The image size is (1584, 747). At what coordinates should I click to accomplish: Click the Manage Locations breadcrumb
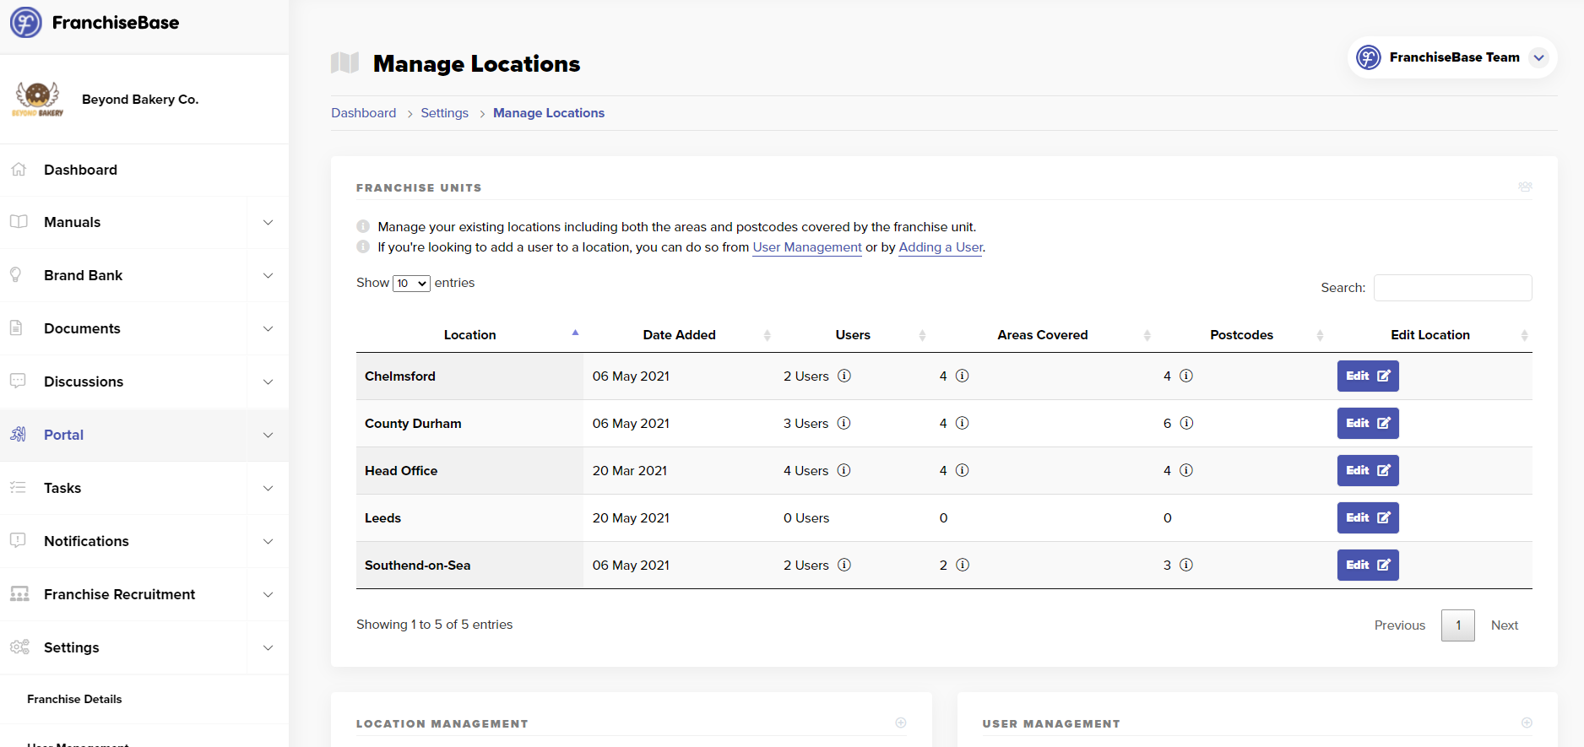pos(549,113)
